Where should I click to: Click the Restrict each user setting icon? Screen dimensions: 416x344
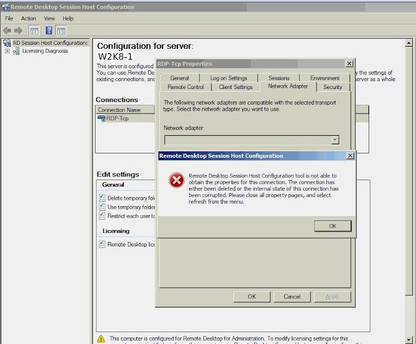(x=102, y=215)
